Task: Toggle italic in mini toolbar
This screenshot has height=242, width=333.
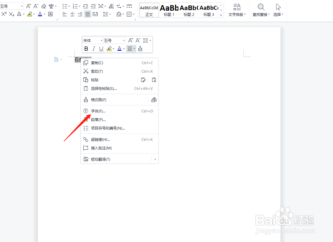Action: tap(94, 49)
